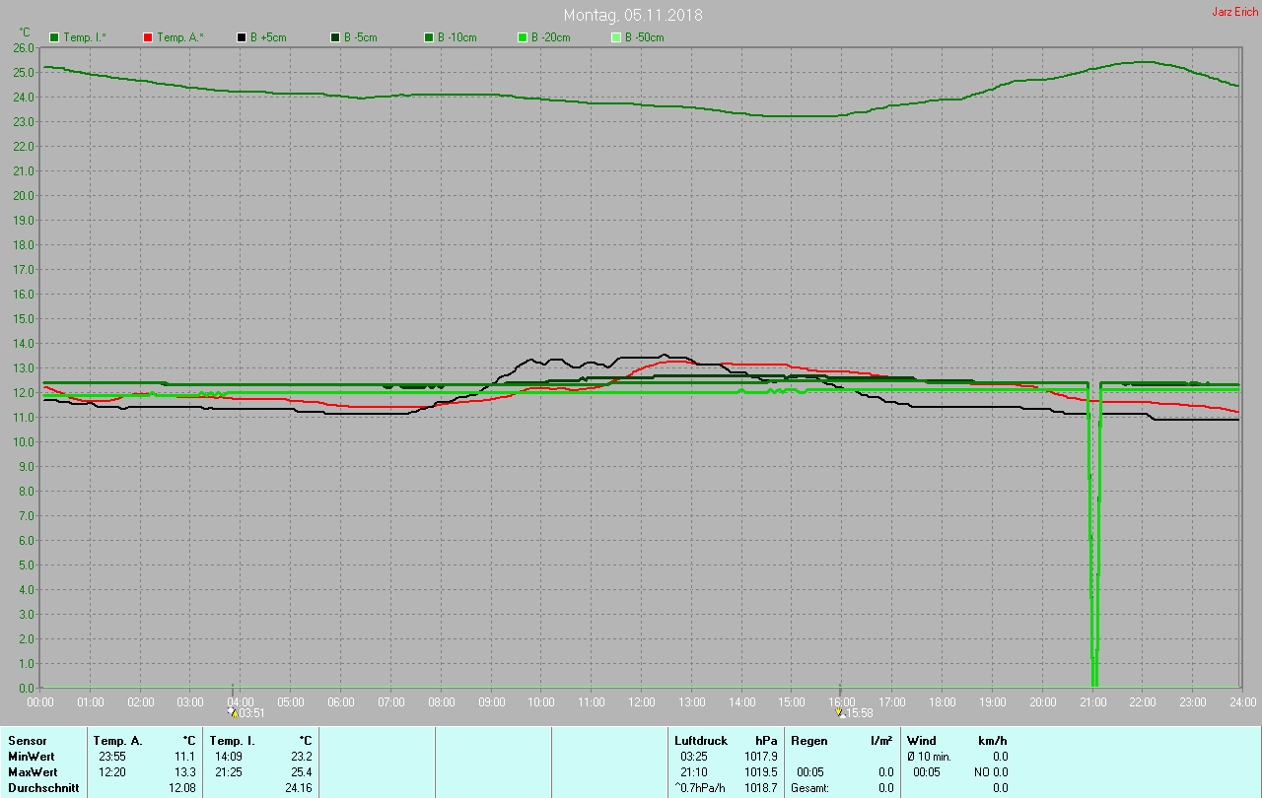The image size is (1262, 798).
Task: Click the B -5cm legend color square
Action: [335, 37]
